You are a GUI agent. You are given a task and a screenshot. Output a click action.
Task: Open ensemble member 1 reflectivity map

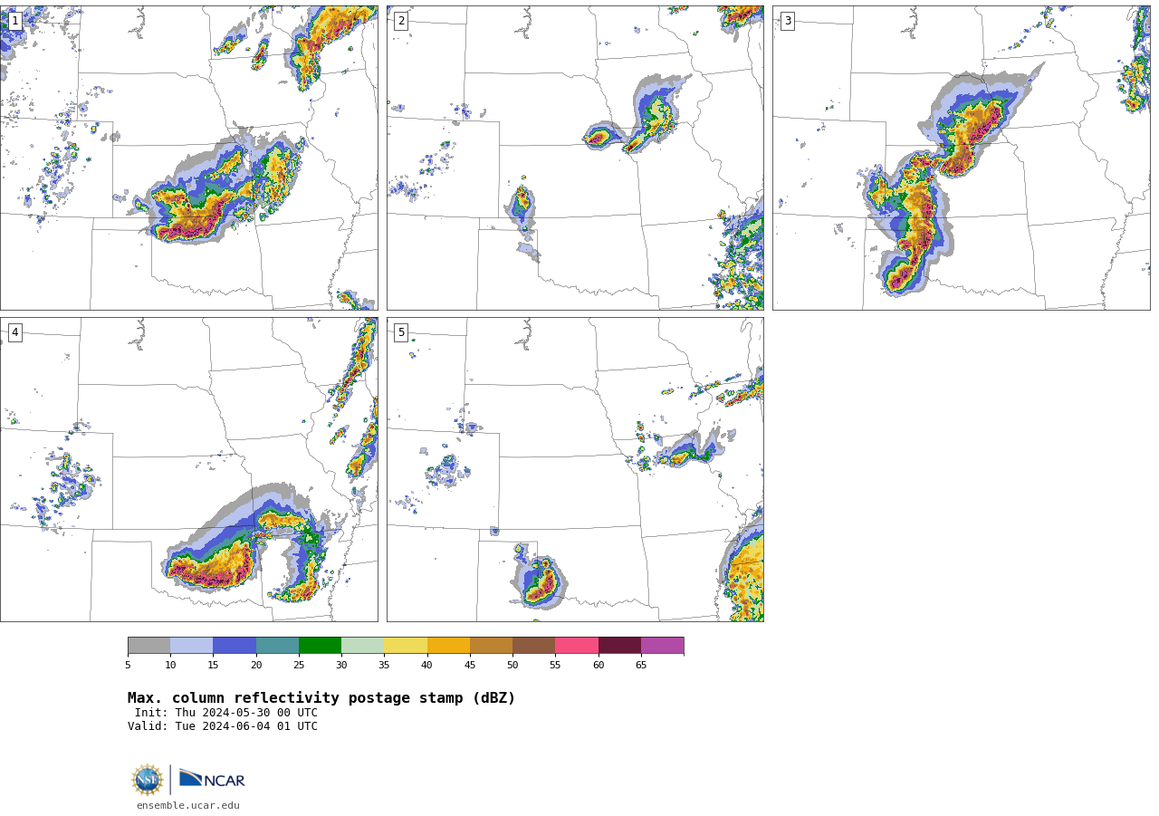pos(189,158)
